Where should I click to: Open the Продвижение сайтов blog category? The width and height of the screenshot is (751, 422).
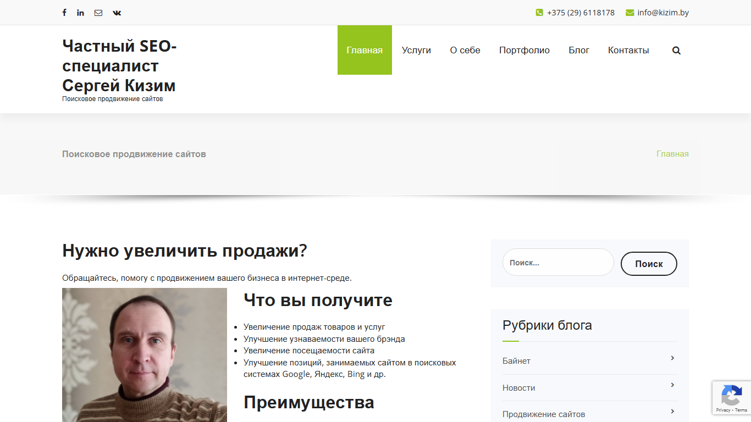coord(544,414)
